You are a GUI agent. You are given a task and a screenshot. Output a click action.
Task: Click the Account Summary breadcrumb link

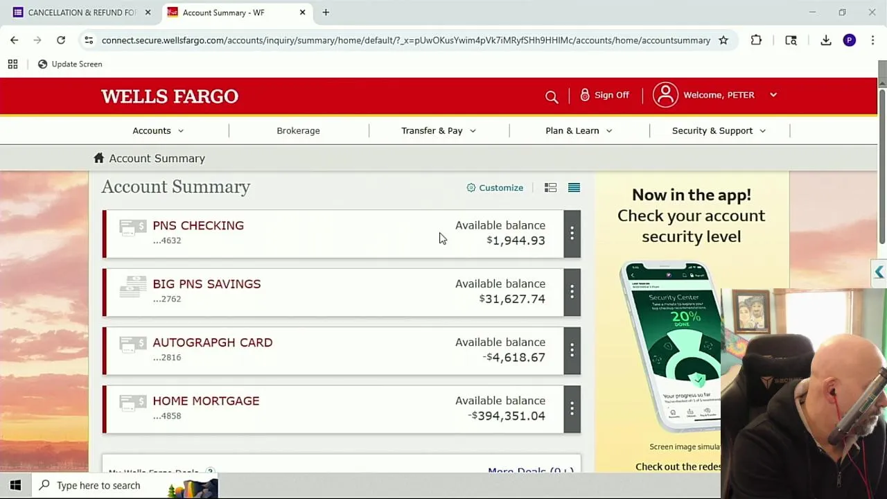(157, 159)
